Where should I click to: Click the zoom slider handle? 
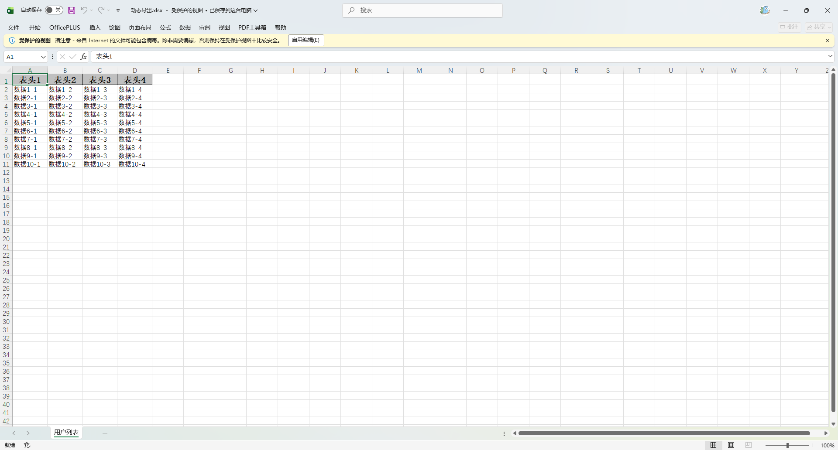tap(787, 445)
